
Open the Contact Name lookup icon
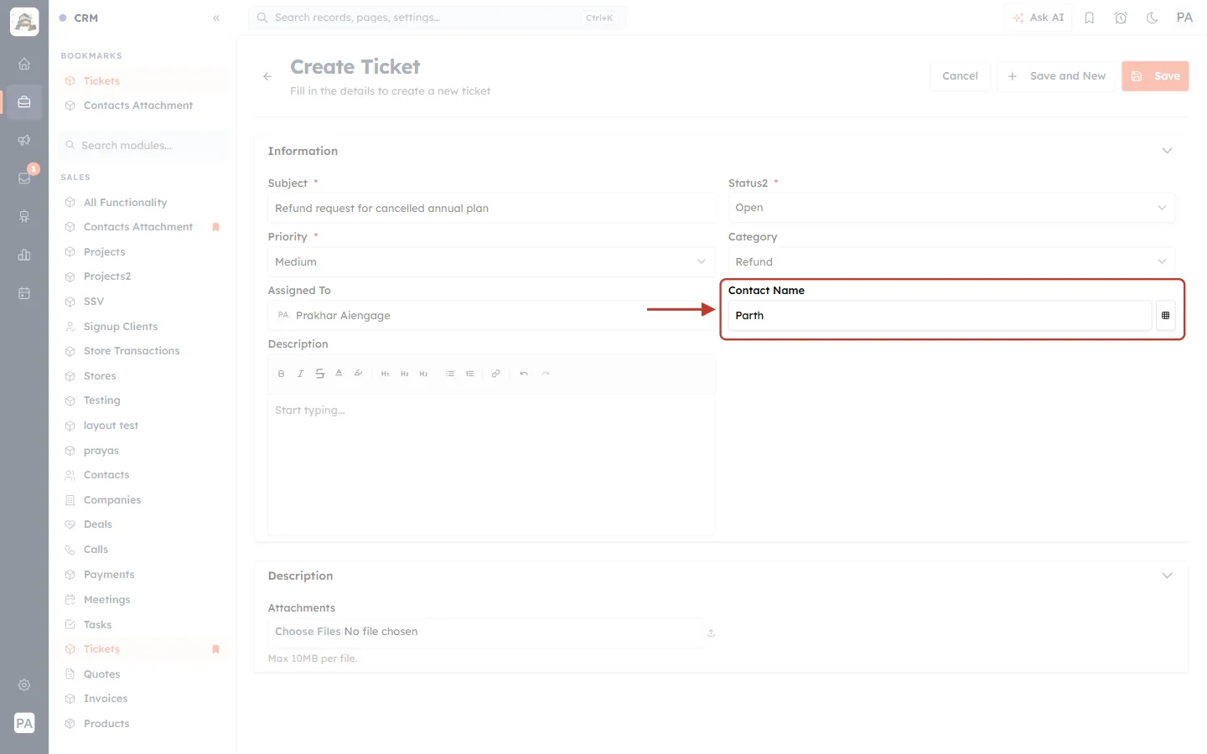tap(1165, 316)
